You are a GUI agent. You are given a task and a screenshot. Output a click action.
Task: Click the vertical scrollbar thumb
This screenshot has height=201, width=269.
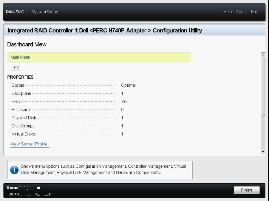point(263,87)
